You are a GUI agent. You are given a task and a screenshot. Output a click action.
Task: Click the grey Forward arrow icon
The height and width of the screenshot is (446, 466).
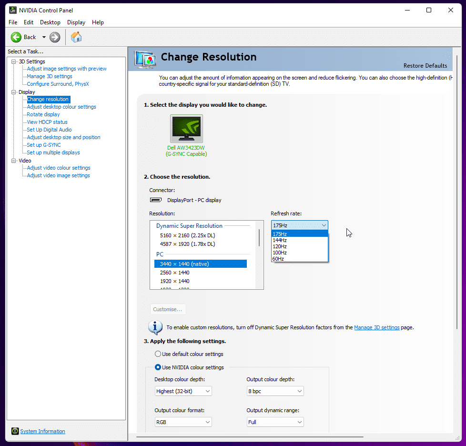pos(55,37)
